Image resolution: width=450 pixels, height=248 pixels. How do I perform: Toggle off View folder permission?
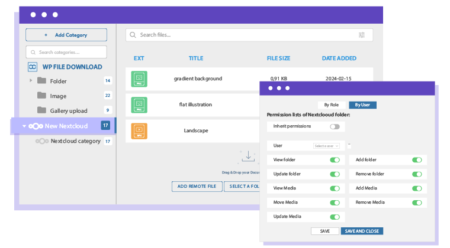pos(335,160)
